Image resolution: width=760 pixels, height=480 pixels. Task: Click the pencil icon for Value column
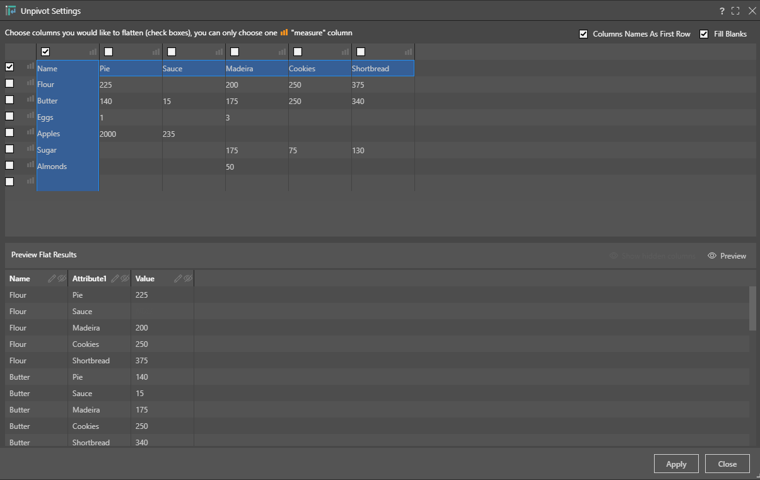[x=178, y=278]
